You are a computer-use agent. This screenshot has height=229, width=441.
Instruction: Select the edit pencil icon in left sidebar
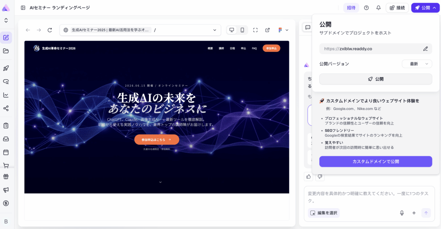[x=6, y=37]
